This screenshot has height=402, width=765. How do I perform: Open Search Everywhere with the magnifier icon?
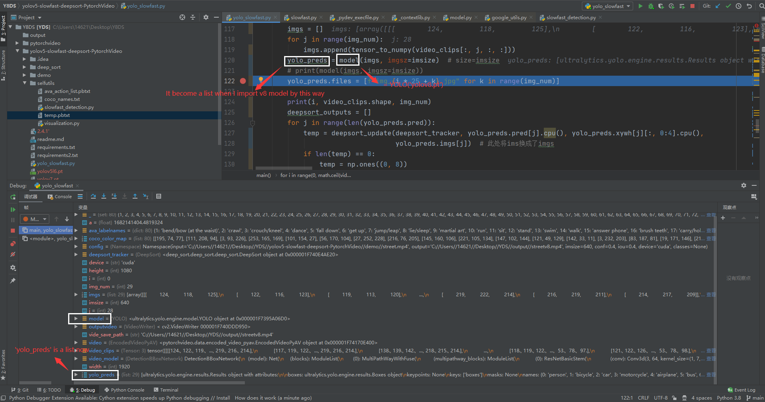pyautogui.click(x=761, y=6)
